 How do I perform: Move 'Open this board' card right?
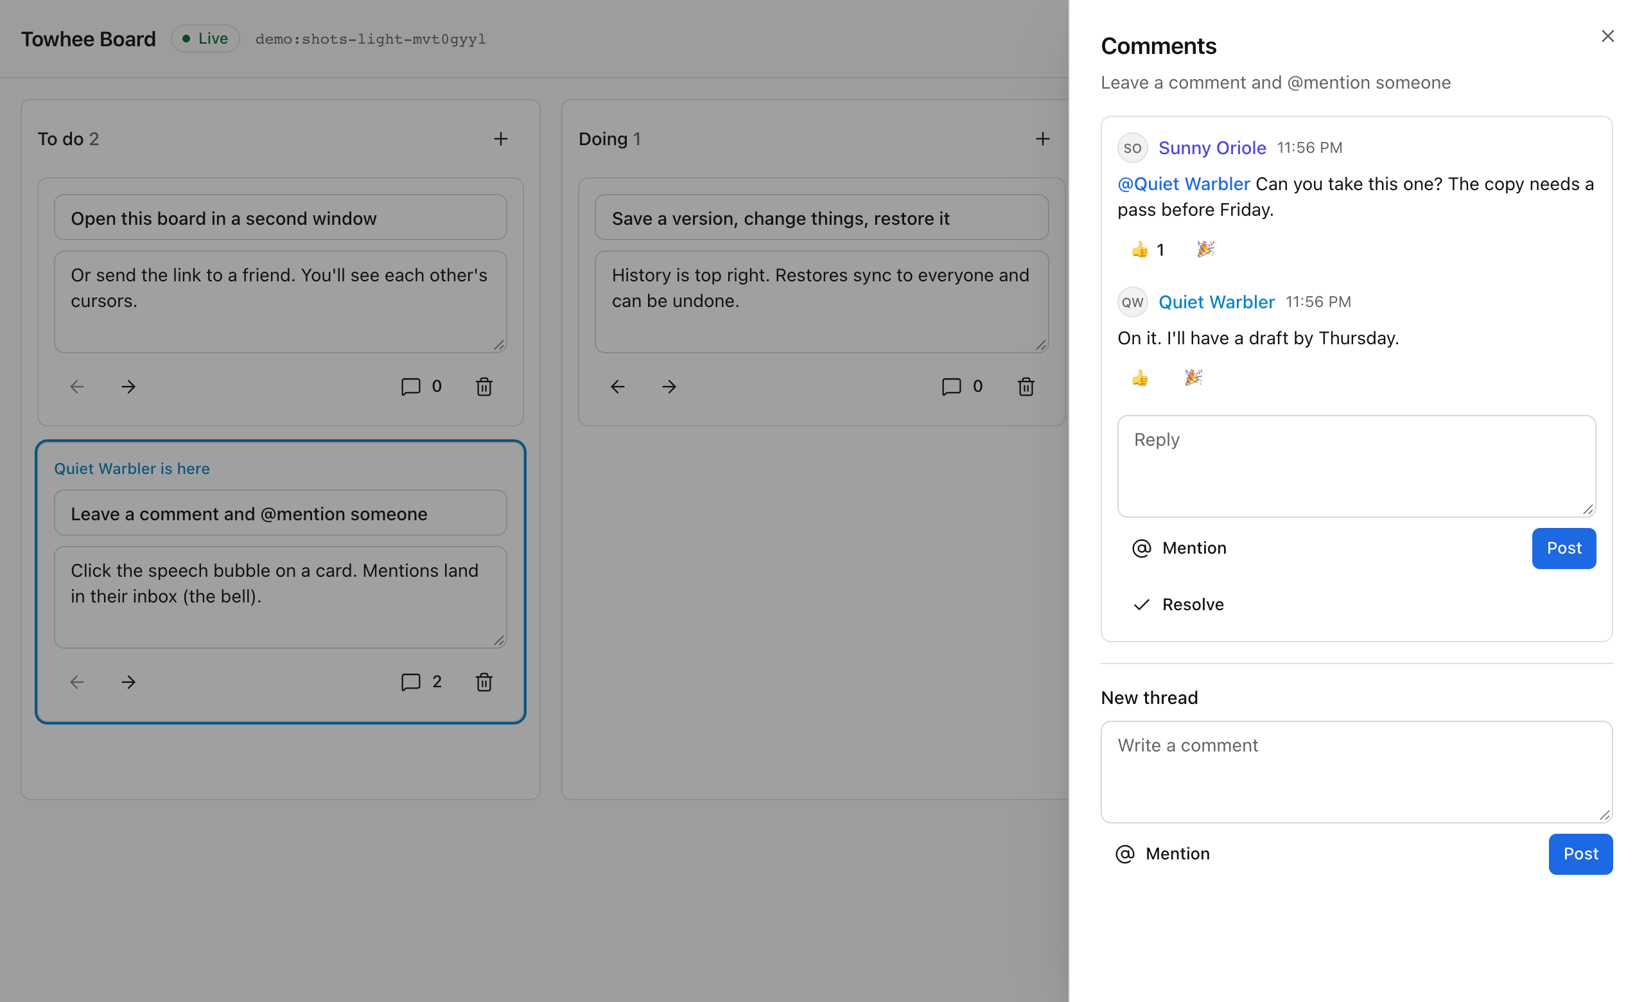tap(128, 386)
